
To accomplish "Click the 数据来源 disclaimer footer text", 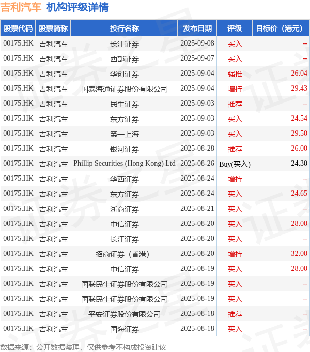I will 83,347.
